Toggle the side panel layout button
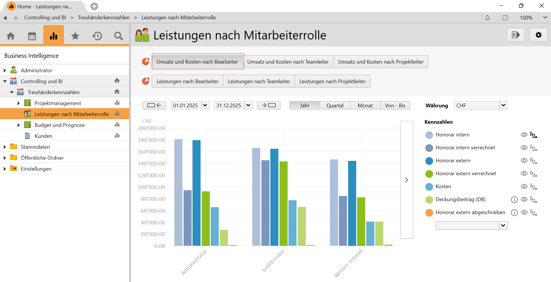 point(516,35)
